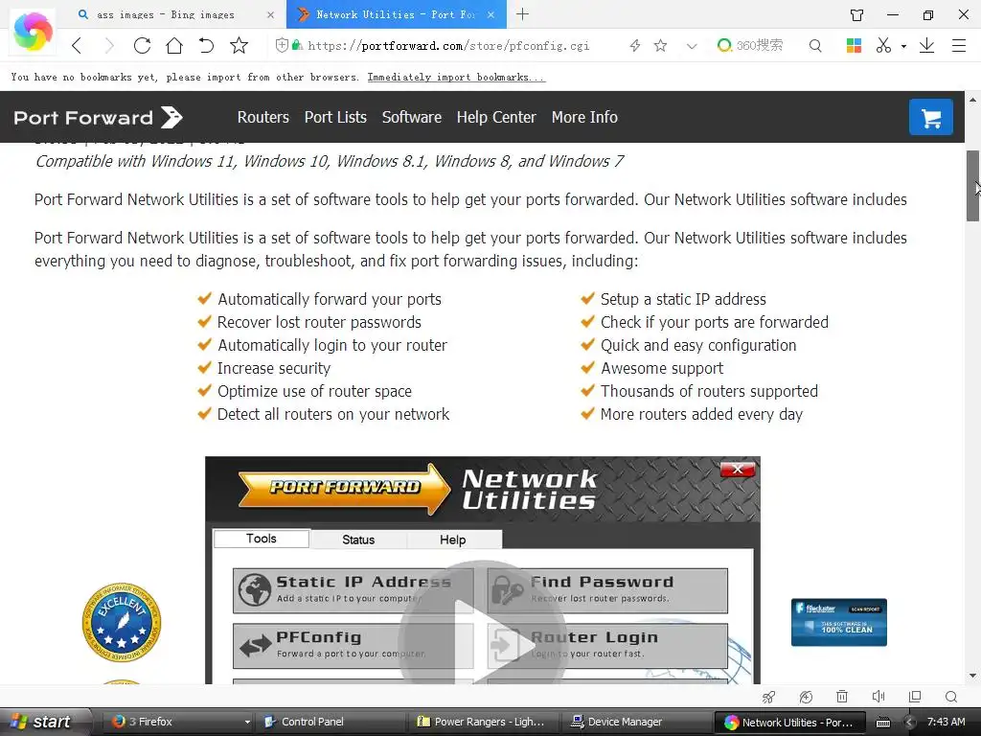Image resolution: width=981 pixels, height=736 pixels.
Task: Open the Port Lists menu
Action: pyautogui.click(x=335, y=117)
